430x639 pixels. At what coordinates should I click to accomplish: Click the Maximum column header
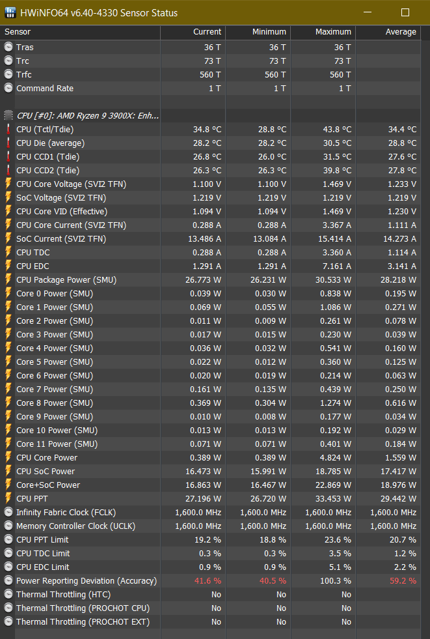coord(323,32)
